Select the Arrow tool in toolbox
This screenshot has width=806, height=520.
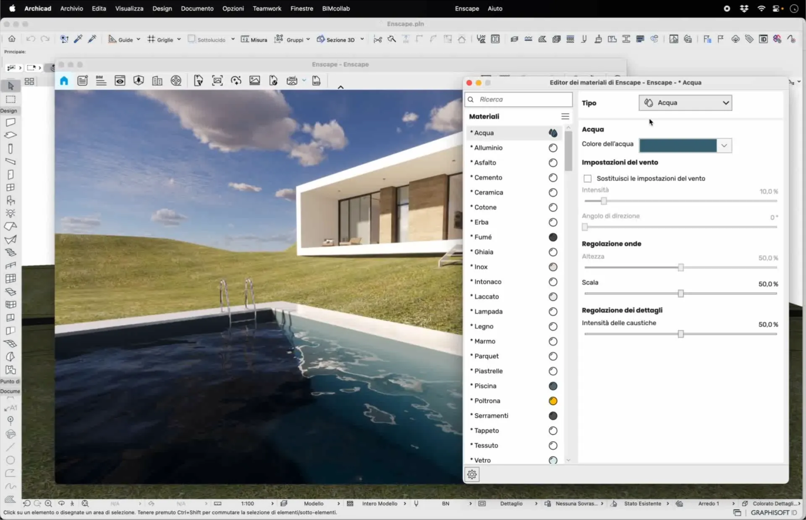click(x=11, y=86)
